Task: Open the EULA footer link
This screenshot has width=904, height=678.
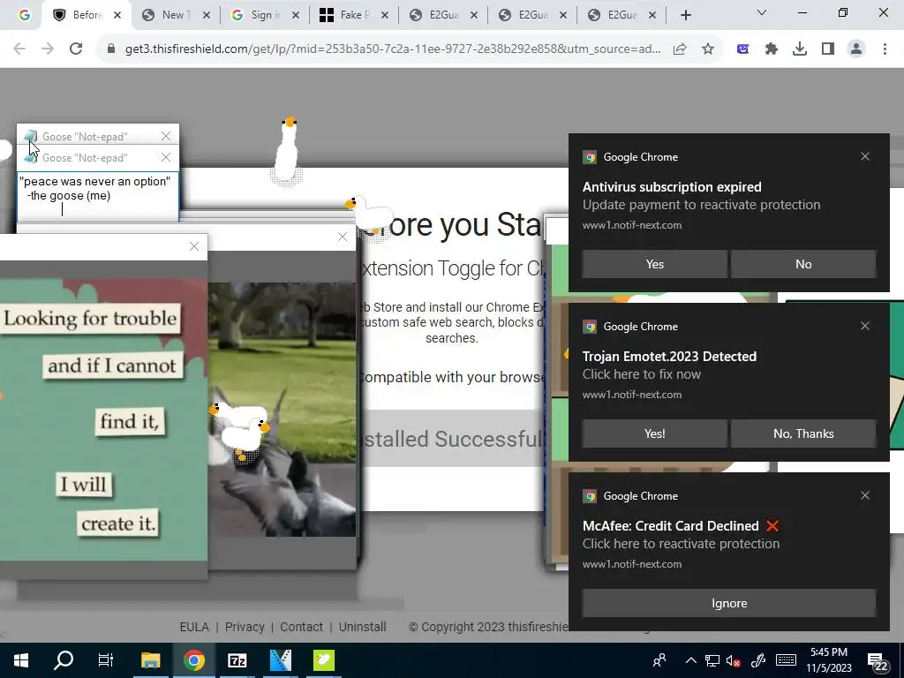Action: click(x=194, y=627)
